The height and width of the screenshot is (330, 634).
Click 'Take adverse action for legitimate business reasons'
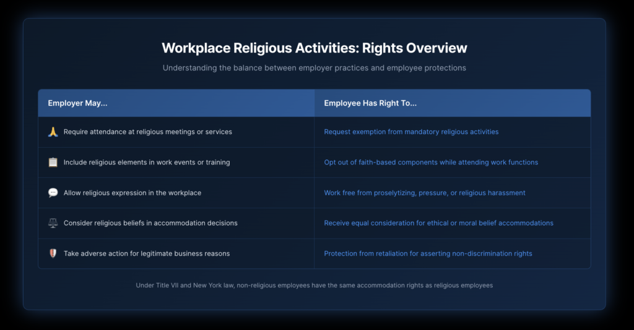(x=147, y=253)
